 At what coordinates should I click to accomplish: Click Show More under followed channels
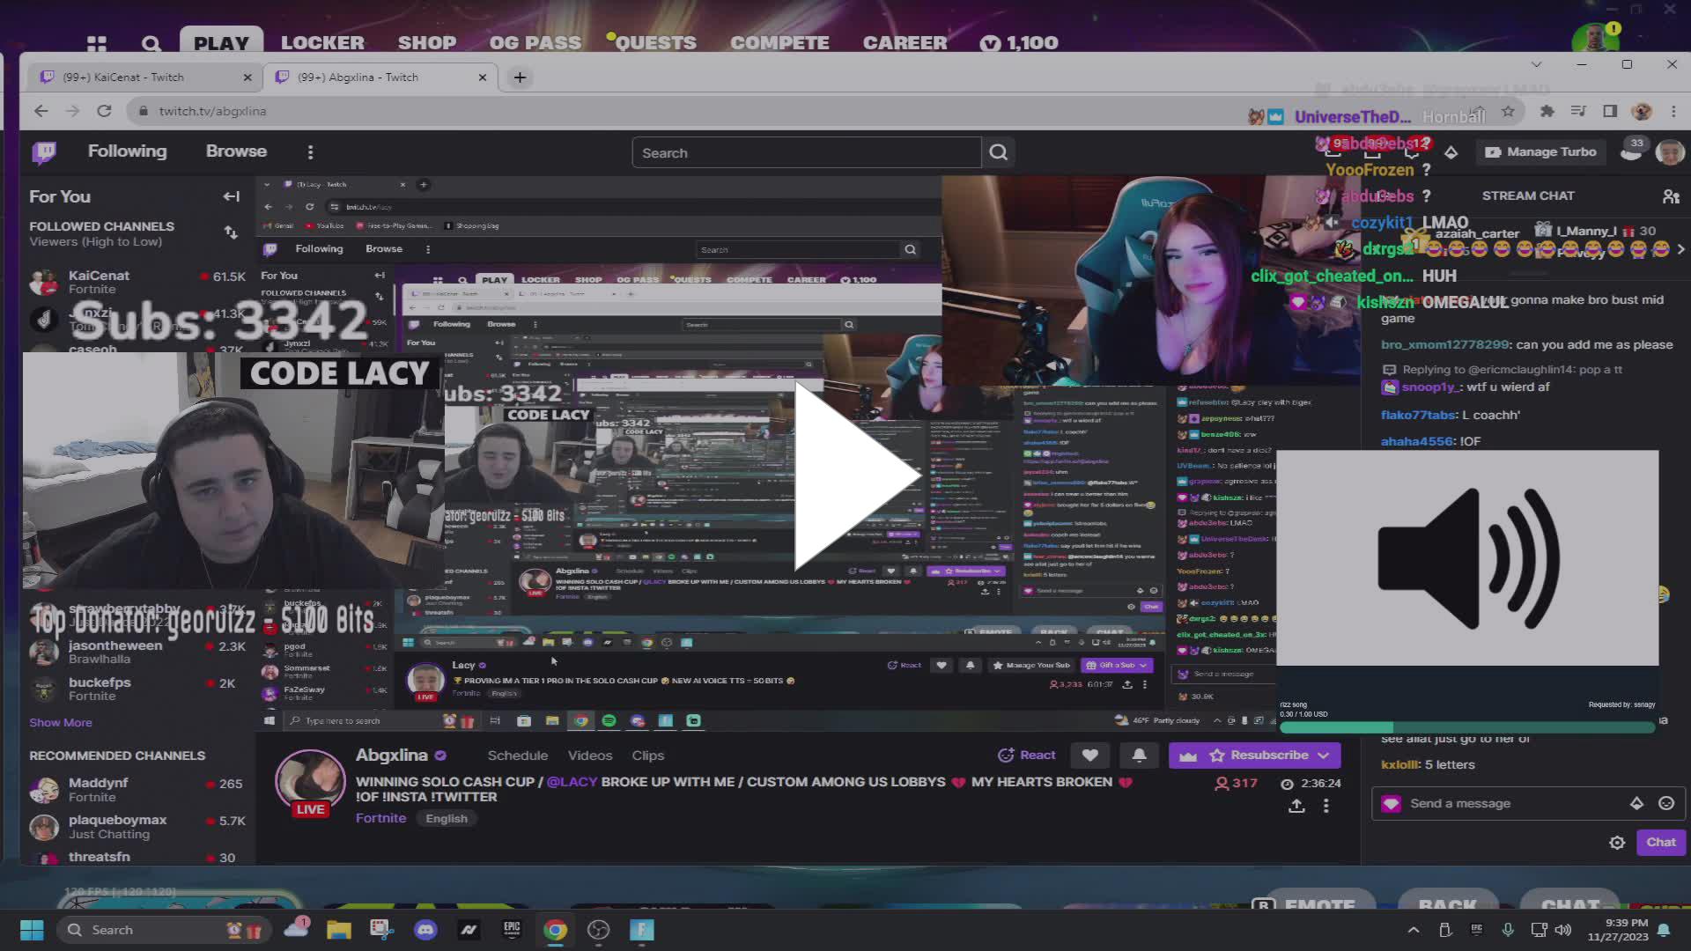[x=60, y=722]
